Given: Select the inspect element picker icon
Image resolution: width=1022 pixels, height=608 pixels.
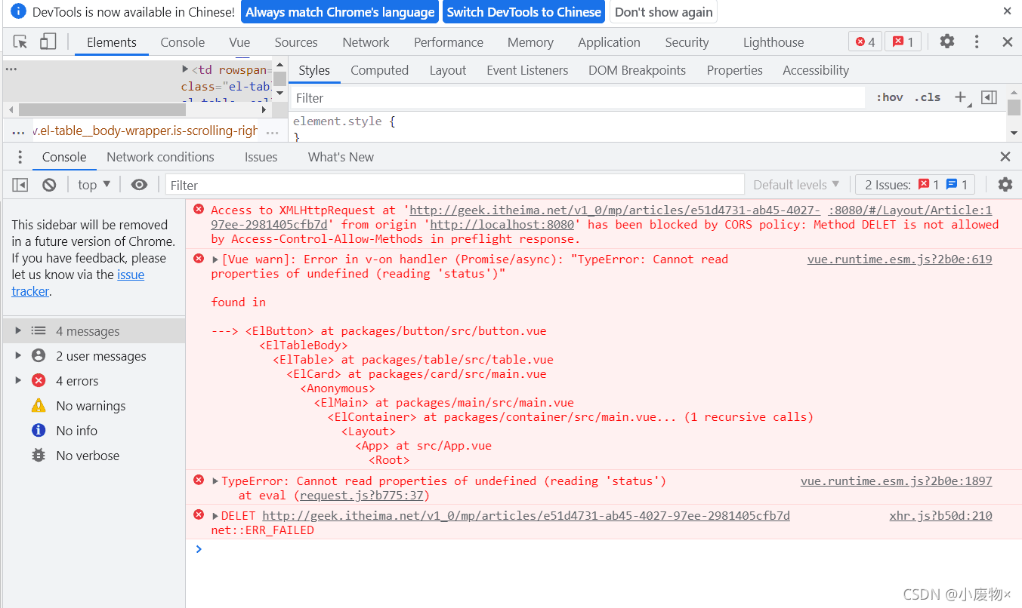Looking at the screenshot, I should [x=20, y=42].
